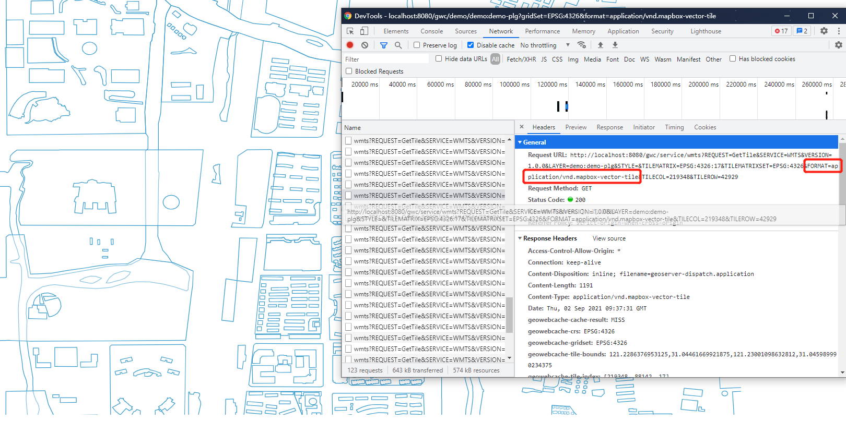Screen dimensions: 846x421
Task: Click View source for Response Headers
Action: [x=609, y=238]
